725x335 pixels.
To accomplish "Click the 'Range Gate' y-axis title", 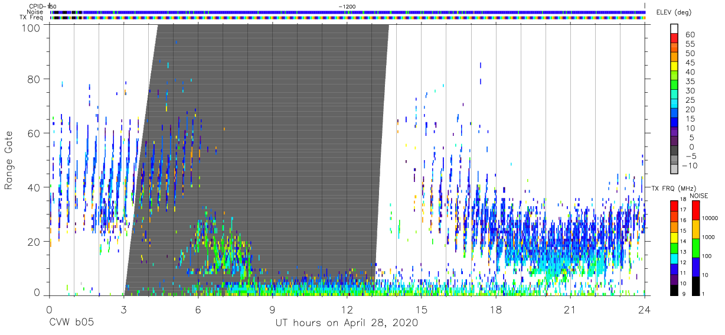I will [x=9, y=160].
